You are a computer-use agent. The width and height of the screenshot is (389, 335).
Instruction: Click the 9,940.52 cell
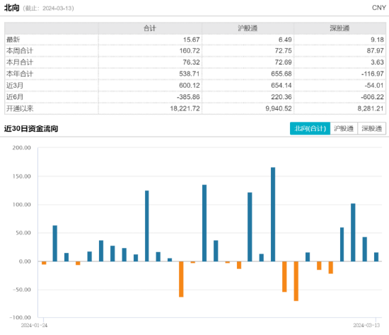(279, 108)
